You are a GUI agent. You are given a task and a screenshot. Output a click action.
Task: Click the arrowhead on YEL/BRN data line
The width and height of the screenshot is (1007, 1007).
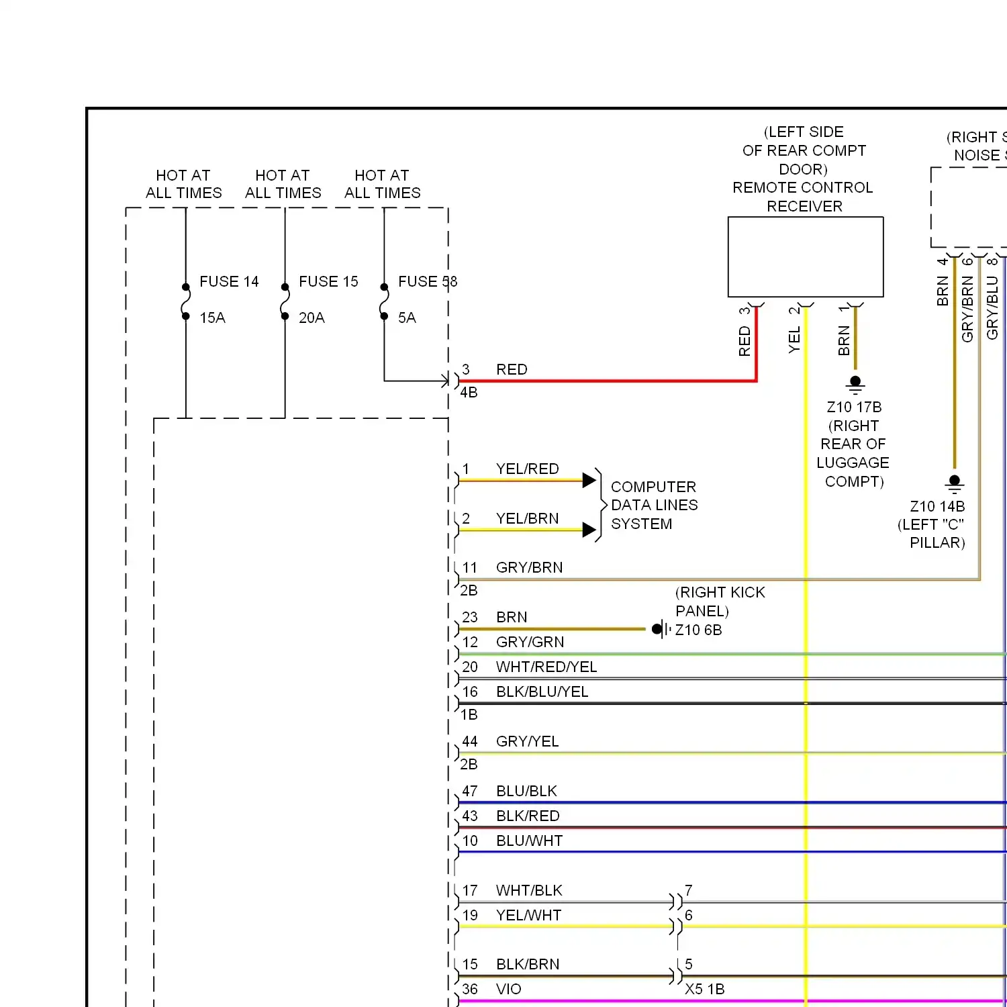click(589, 530)
